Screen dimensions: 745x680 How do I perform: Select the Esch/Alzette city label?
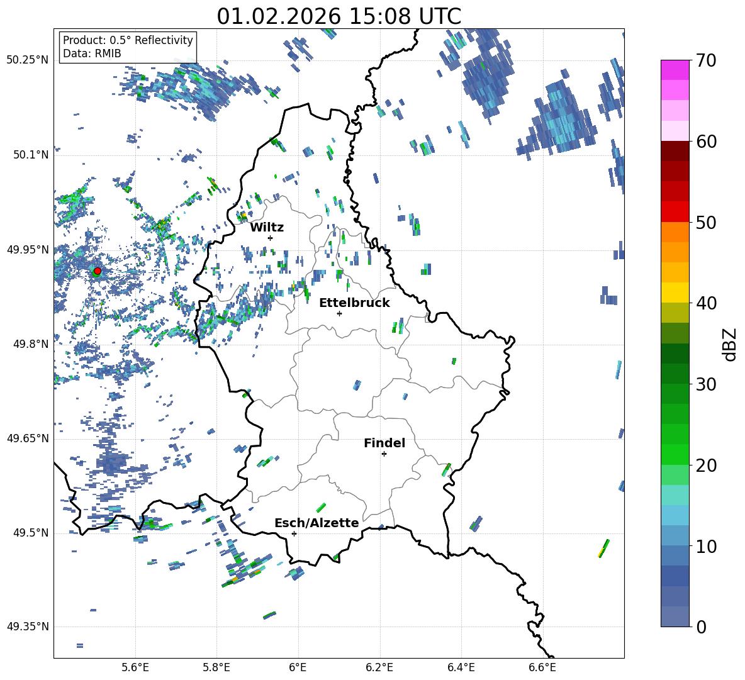(317, 523)
